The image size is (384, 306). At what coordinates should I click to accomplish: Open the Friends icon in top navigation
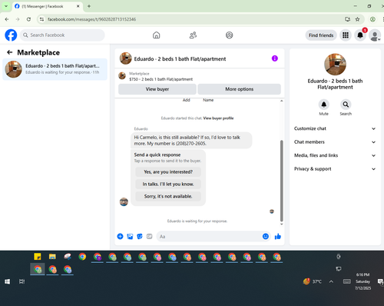point(193,35)
